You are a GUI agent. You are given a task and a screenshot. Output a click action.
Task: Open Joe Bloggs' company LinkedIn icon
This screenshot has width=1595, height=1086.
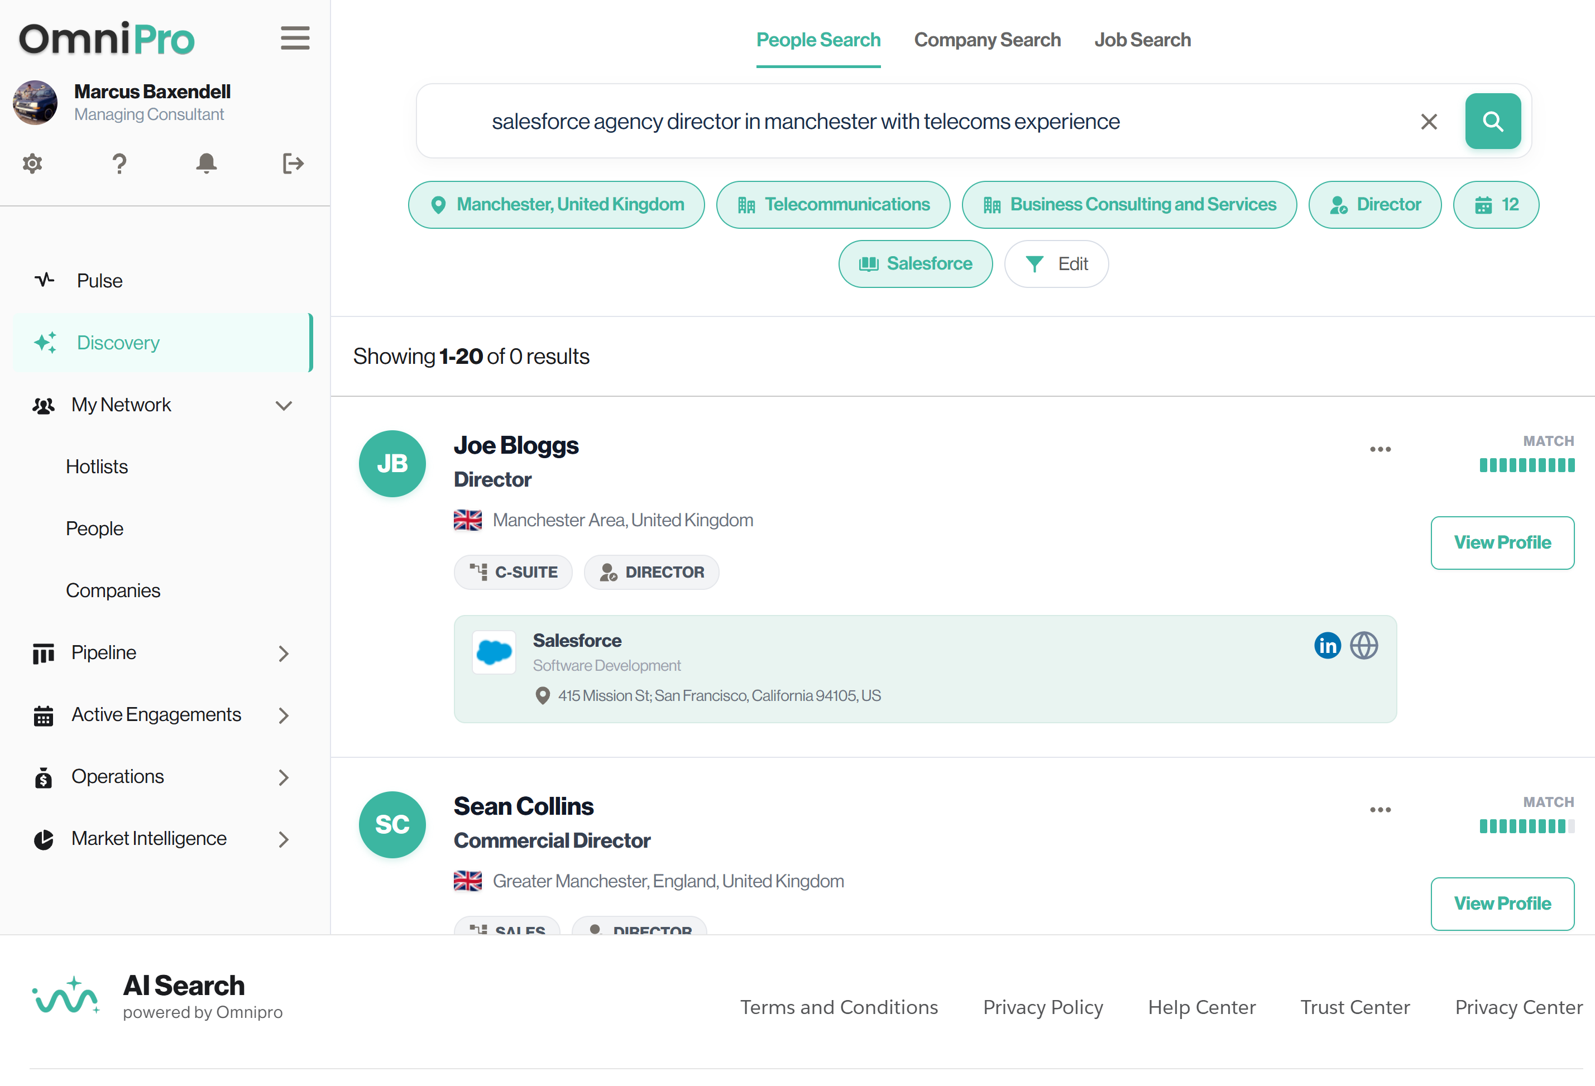(1328, 645)
